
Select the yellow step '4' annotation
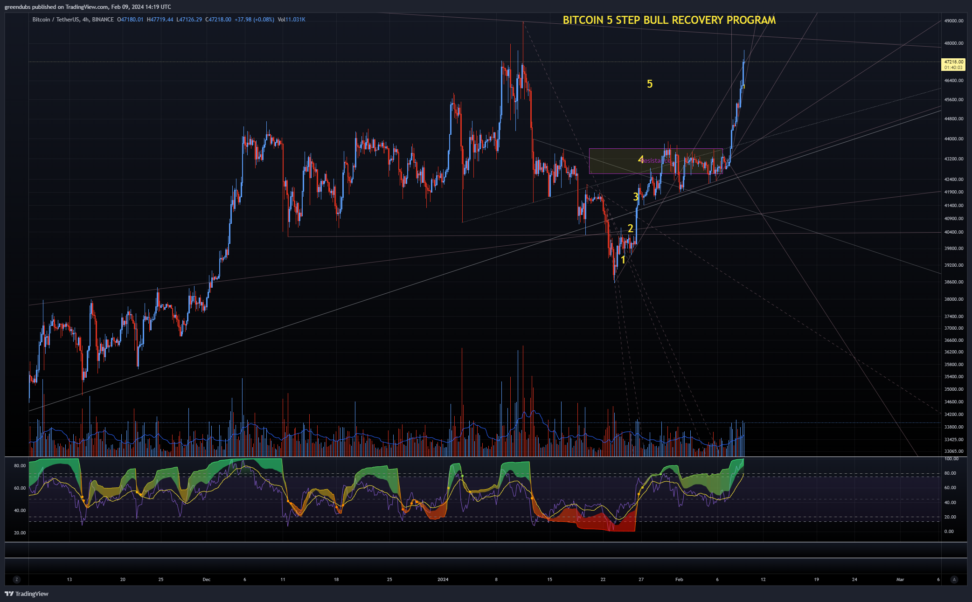(641, 159)
